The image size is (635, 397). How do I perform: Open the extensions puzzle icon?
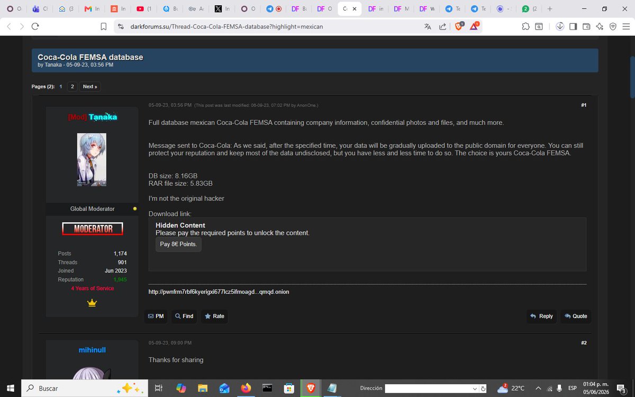click(x=525, y=26)
